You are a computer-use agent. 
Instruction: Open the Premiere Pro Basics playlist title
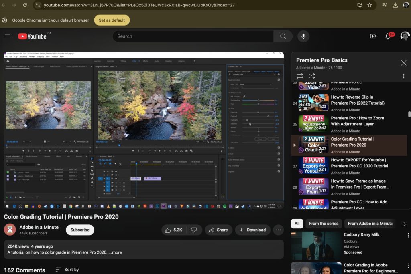tap(321, 60)
